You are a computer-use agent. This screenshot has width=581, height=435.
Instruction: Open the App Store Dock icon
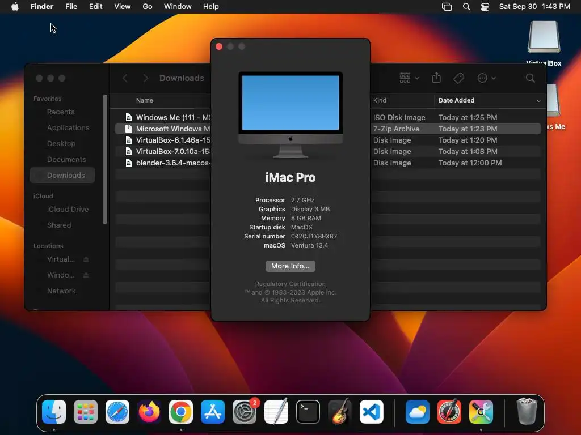(x=213, y=412)
